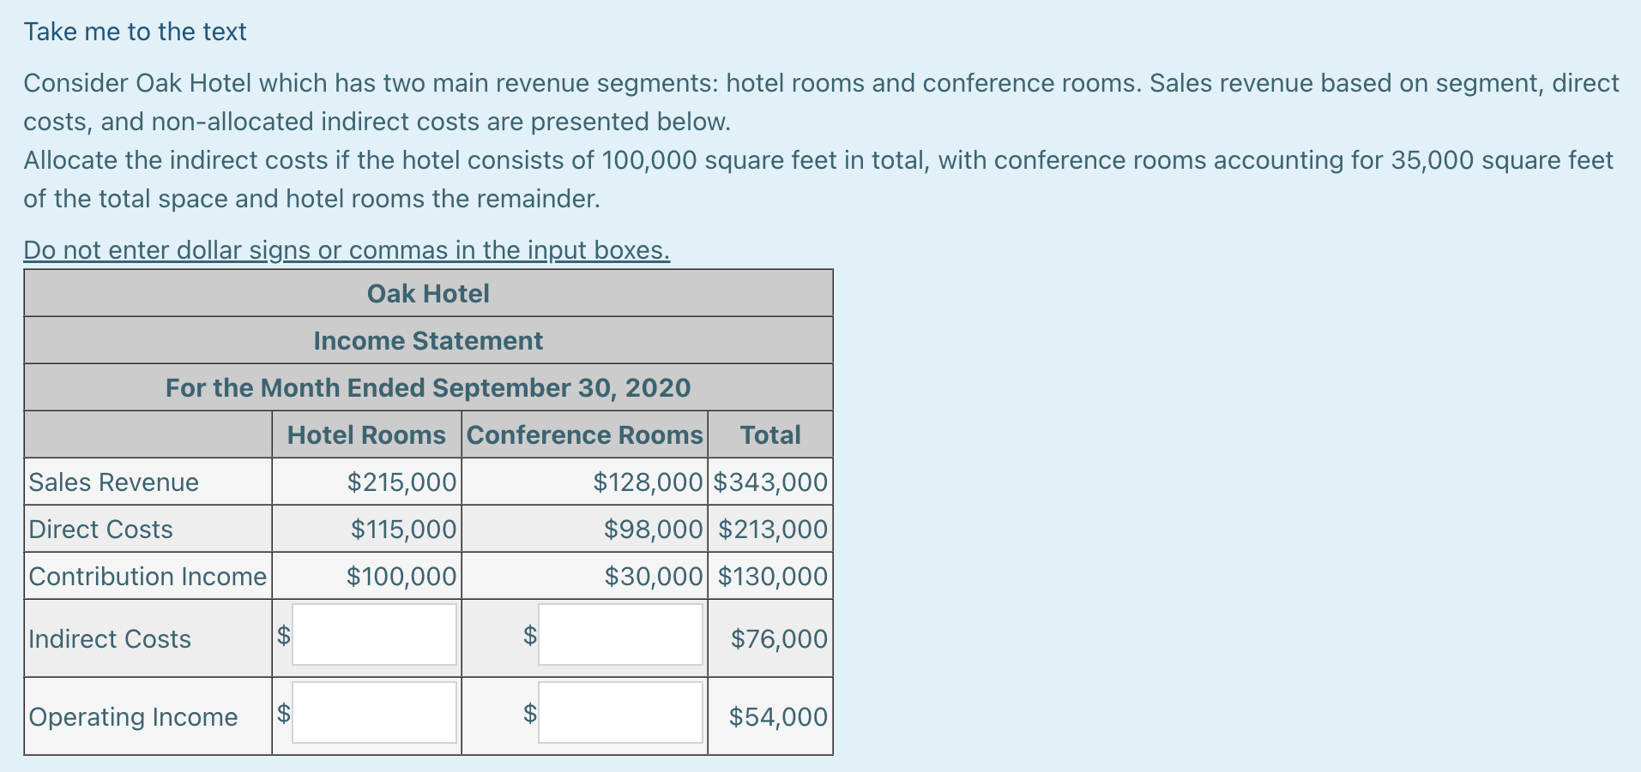Select the Contribution Income row label
1641x772 pixels.
[148, 577]
